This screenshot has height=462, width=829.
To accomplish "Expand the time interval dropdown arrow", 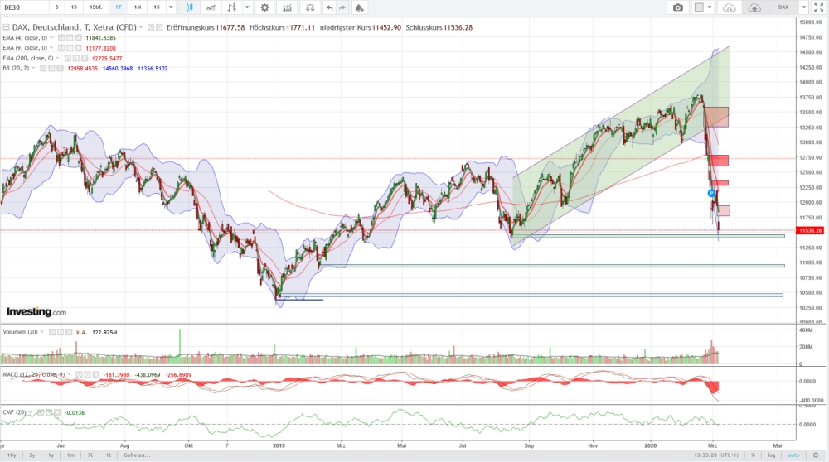I will pyautogui.click(x=171, y=7).
